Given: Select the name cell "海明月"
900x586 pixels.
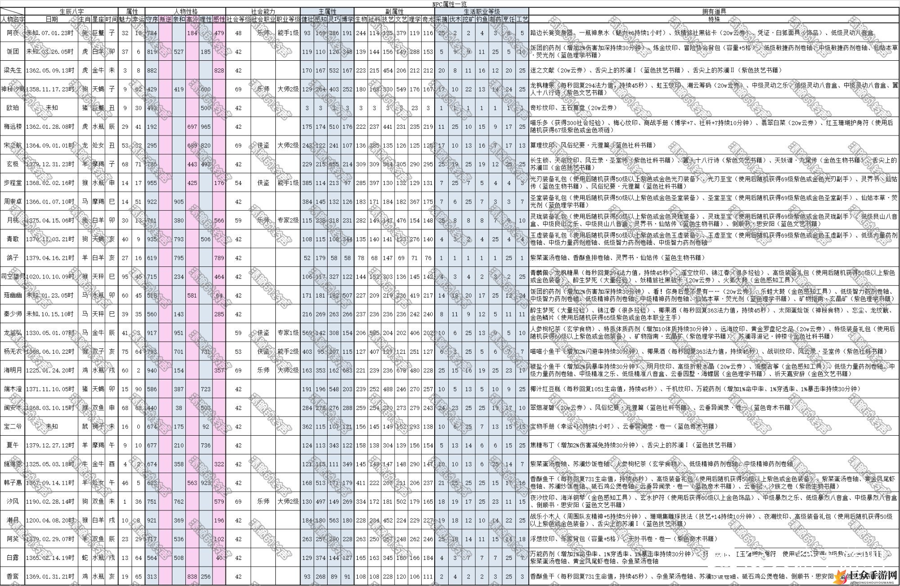Looking at the screenshot, I should 13,370.
